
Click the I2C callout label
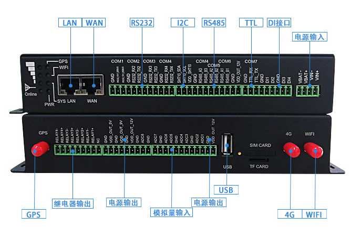[183, 23]
